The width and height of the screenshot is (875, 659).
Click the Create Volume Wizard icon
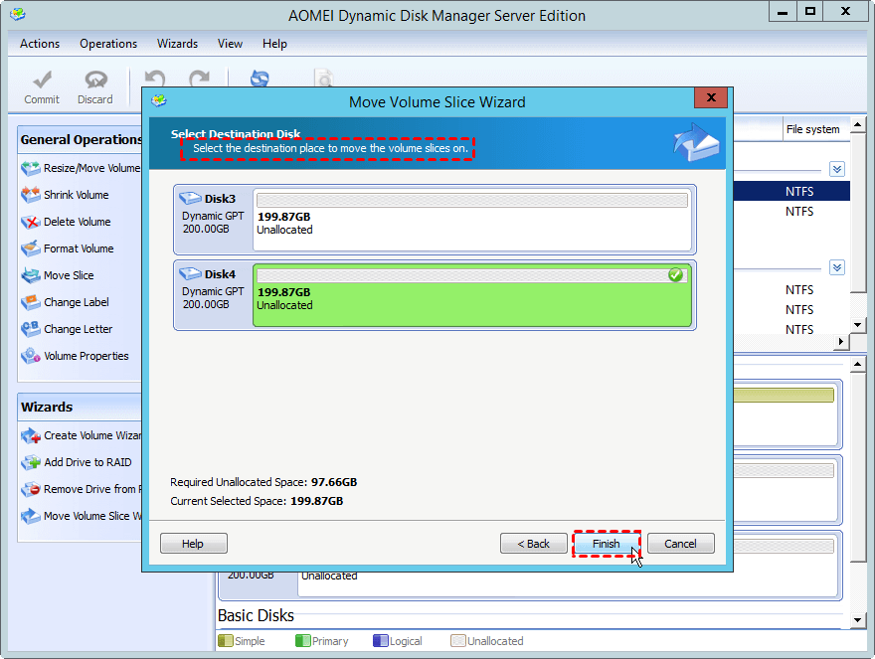31,435
